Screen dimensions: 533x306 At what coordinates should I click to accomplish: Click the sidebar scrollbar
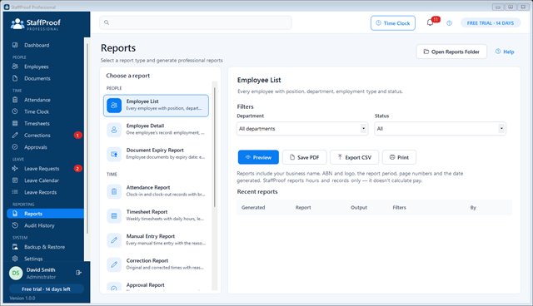(x=87, y=138)
